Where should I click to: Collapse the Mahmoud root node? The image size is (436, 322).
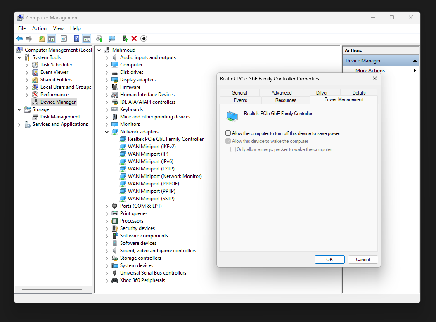tap(99, 50)
